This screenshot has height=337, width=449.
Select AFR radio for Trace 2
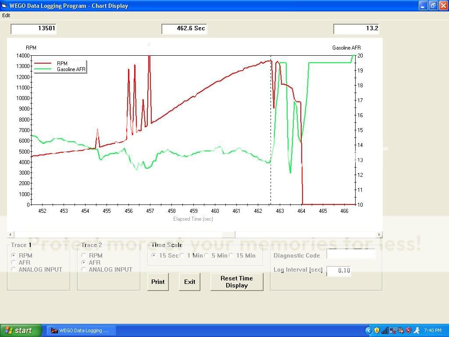coord(83,262)
